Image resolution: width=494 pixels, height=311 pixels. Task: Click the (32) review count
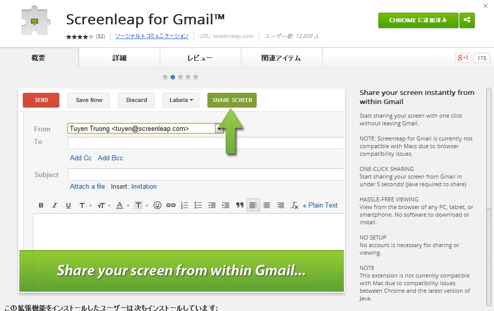pyautogui.click(x=100, y=36)
